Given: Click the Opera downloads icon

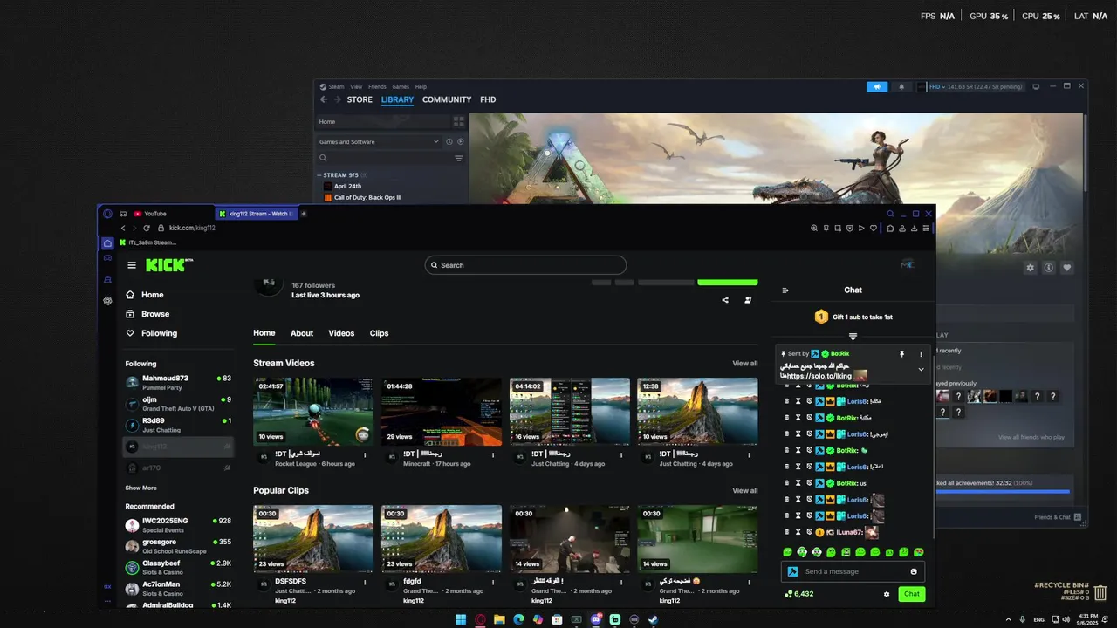Looking at the screenshot, I should 914,229.
